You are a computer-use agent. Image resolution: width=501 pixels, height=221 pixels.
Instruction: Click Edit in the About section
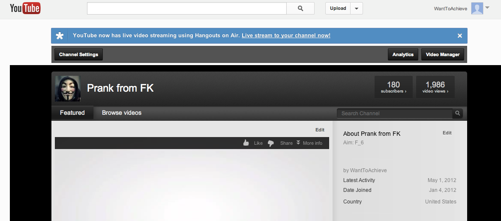click(x=447, y=133)
